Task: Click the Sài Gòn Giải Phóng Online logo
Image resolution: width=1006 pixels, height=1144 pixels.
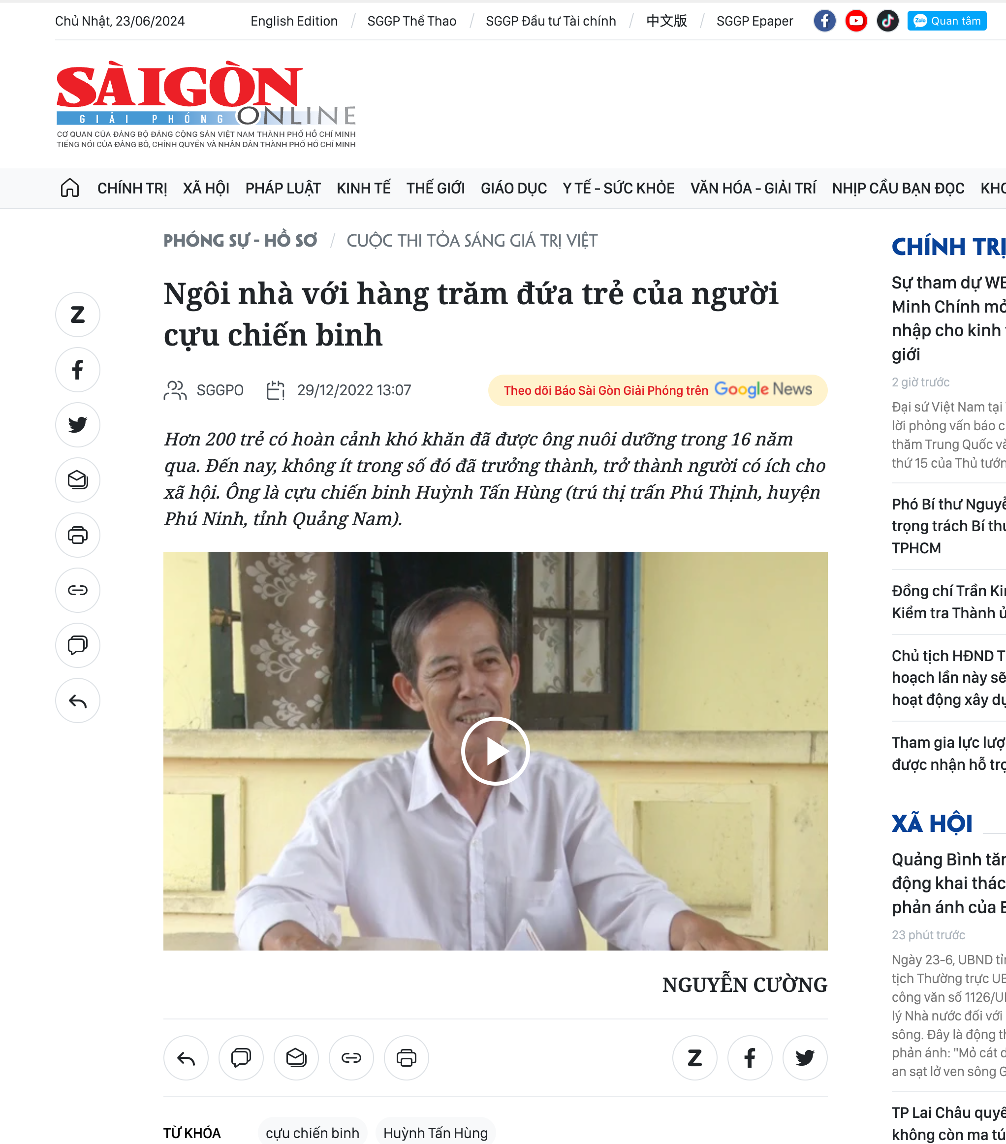Action: tap(206, 105)
